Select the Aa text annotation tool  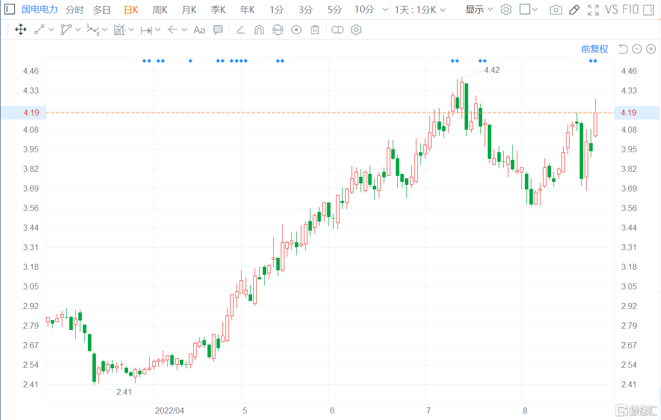(199, 30)
